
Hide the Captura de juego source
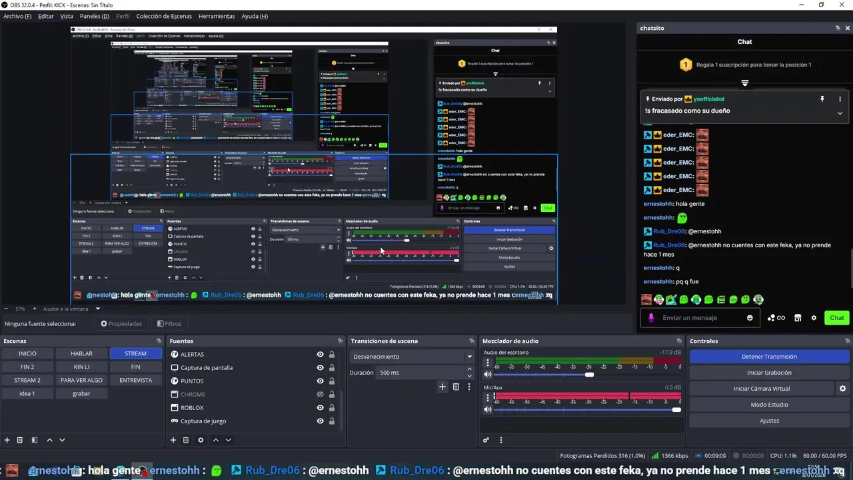320,421
